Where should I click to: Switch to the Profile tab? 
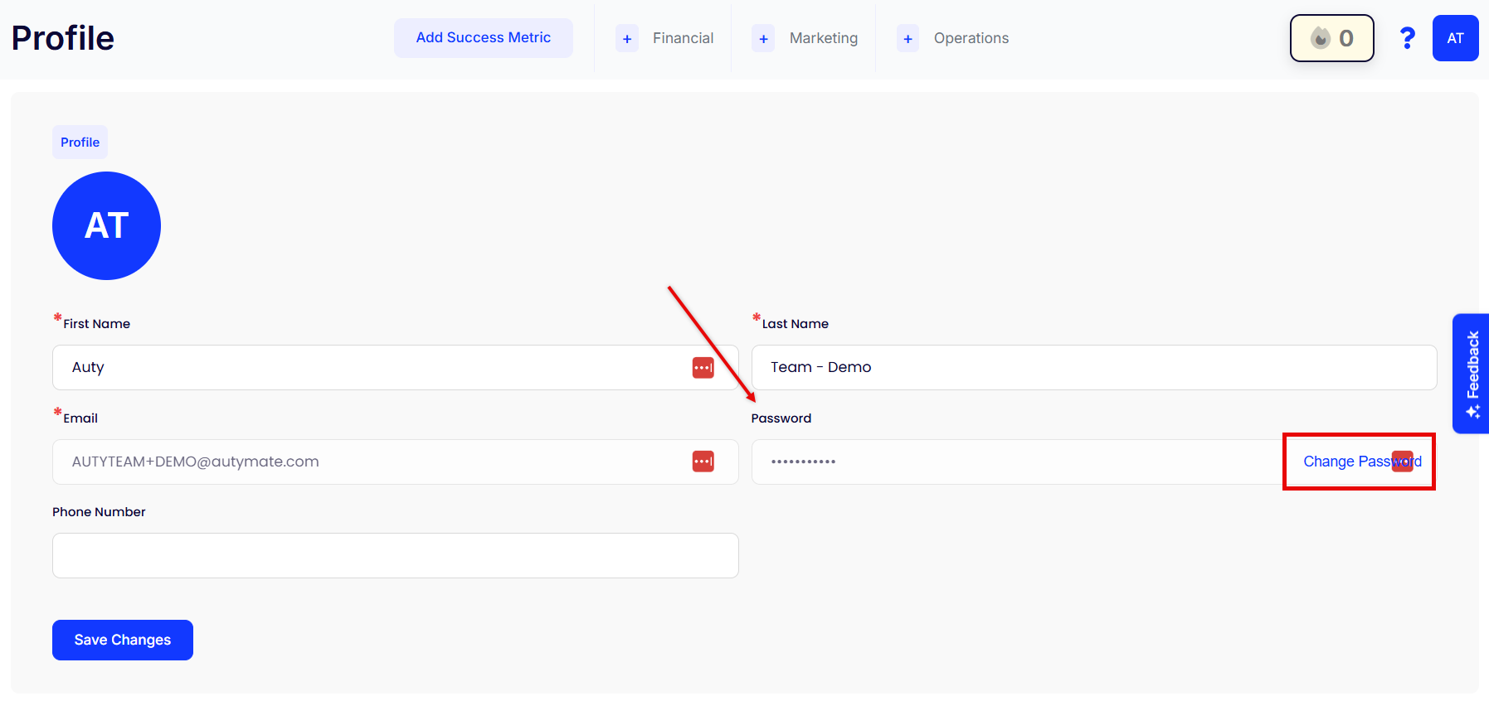coord(80,143)
